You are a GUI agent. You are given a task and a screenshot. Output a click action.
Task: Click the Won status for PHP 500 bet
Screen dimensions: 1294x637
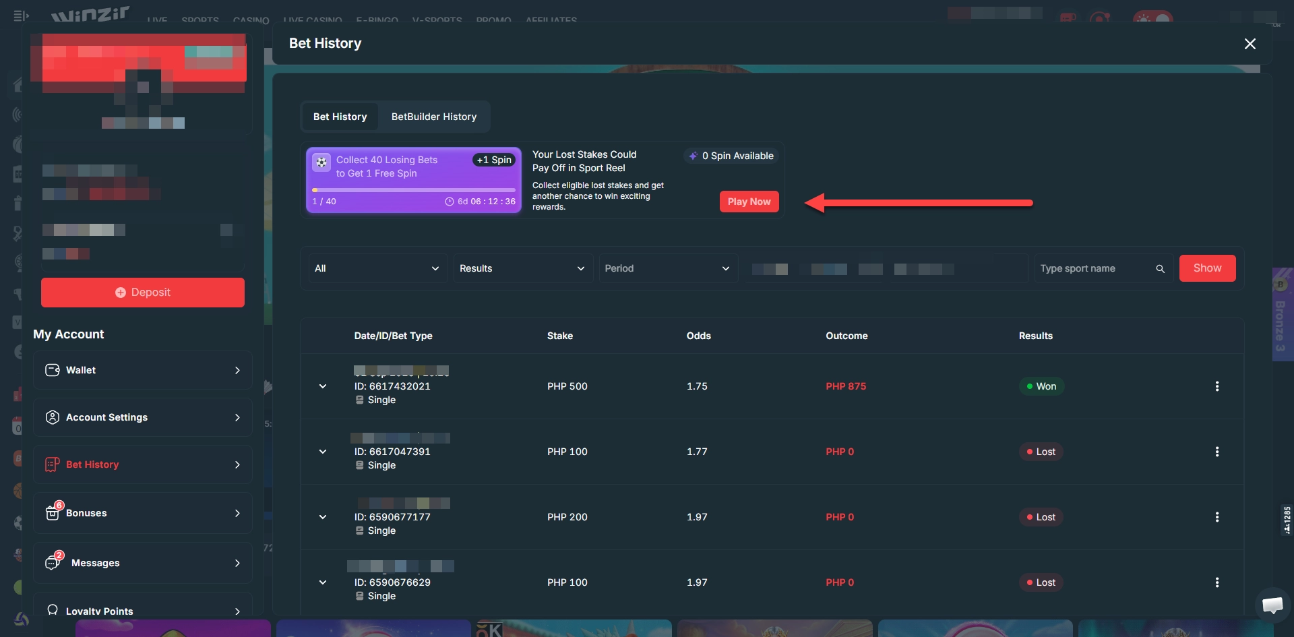[1041, 386]
